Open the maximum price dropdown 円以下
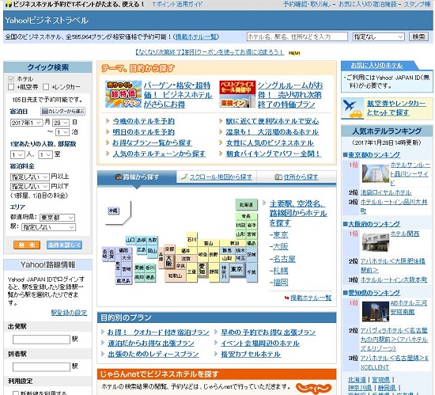This screenshot has height=395, width=435. pyautogui.click(x=30, y=186)
